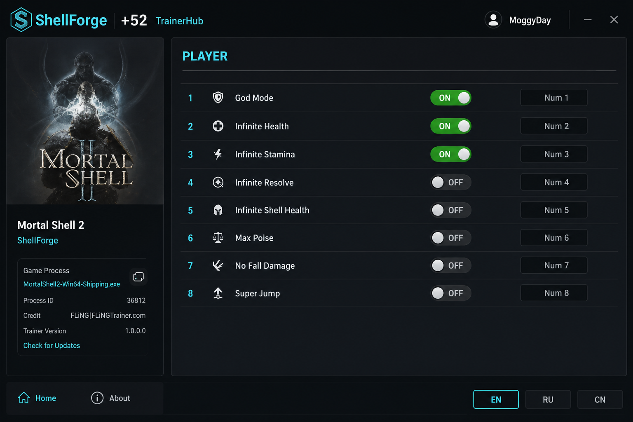
Task: Click the PLAYER section heading
Action: (x=205, y=56)
